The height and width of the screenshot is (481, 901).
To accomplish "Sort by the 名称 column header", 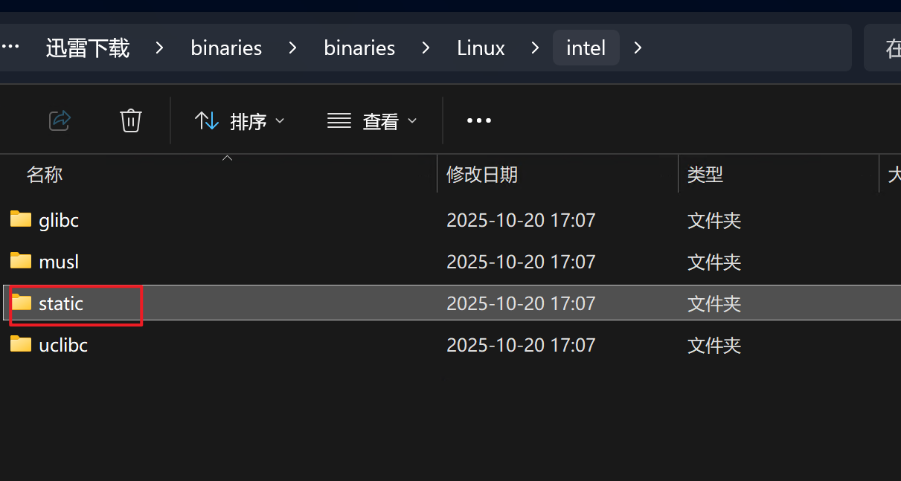I will pos(45,175).
